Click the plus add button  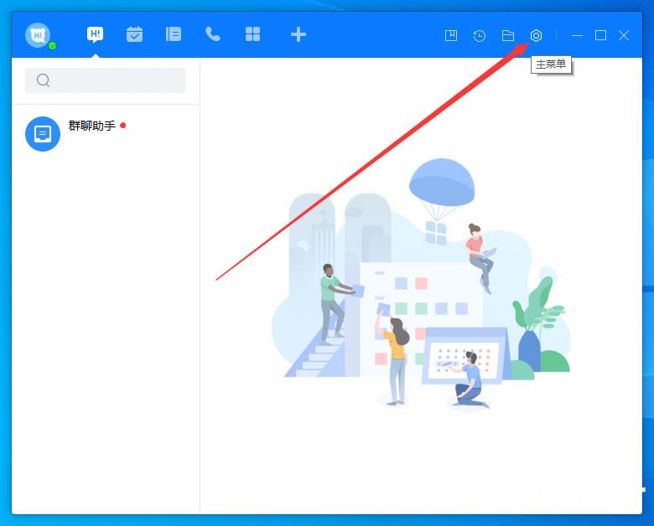tap(298, 34)
